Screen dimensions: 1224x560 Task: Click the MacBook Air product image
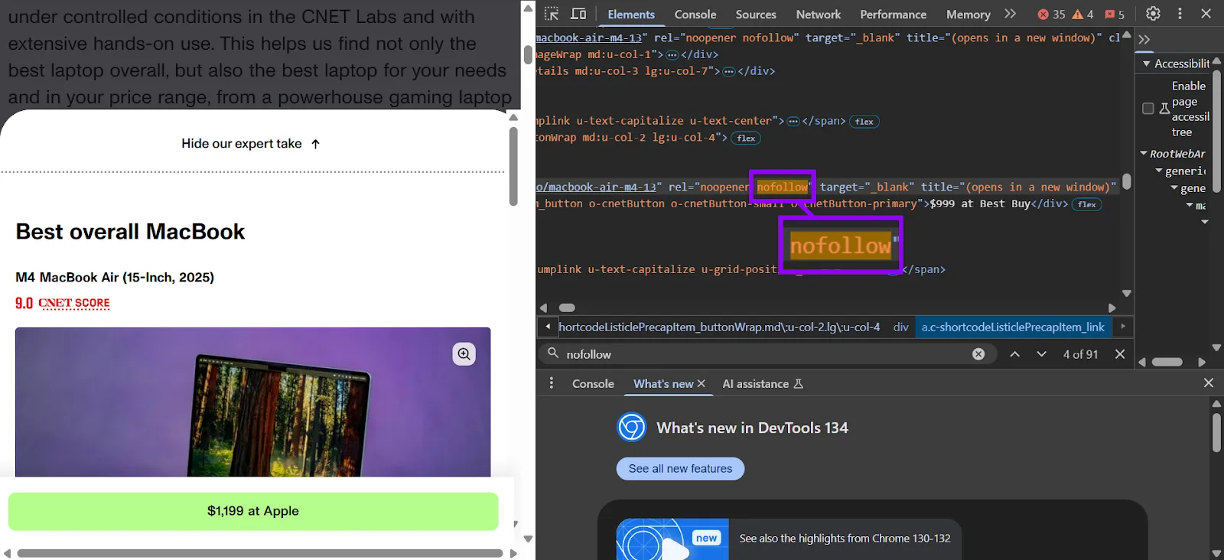tap(253, 402)
